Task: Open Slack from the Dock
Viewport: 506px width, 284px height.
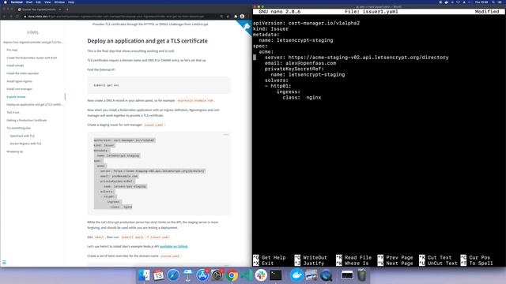Action: (x=261, y=275)
